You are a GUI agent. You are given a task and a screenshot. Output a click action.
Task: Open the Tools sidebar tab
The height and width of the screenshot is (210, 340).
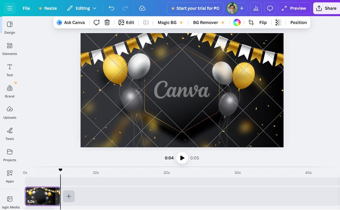point(10,134)
